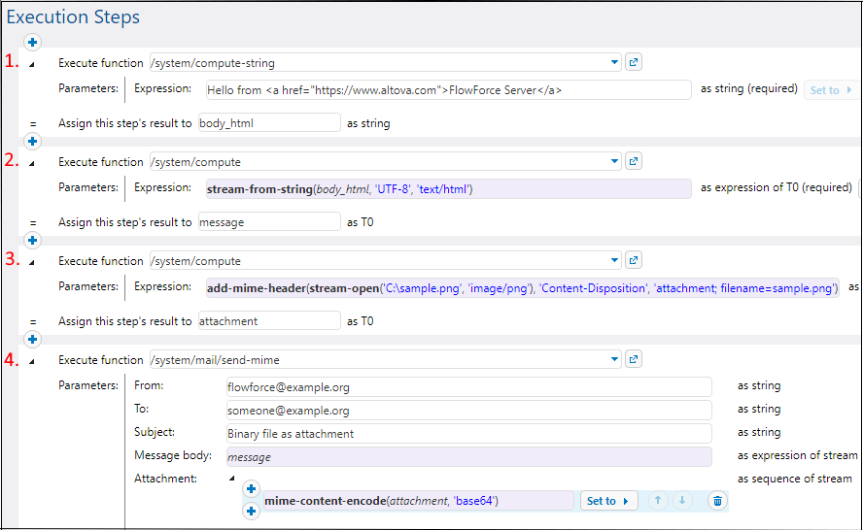Open the function link icon in step 2

tap(633, 162)
